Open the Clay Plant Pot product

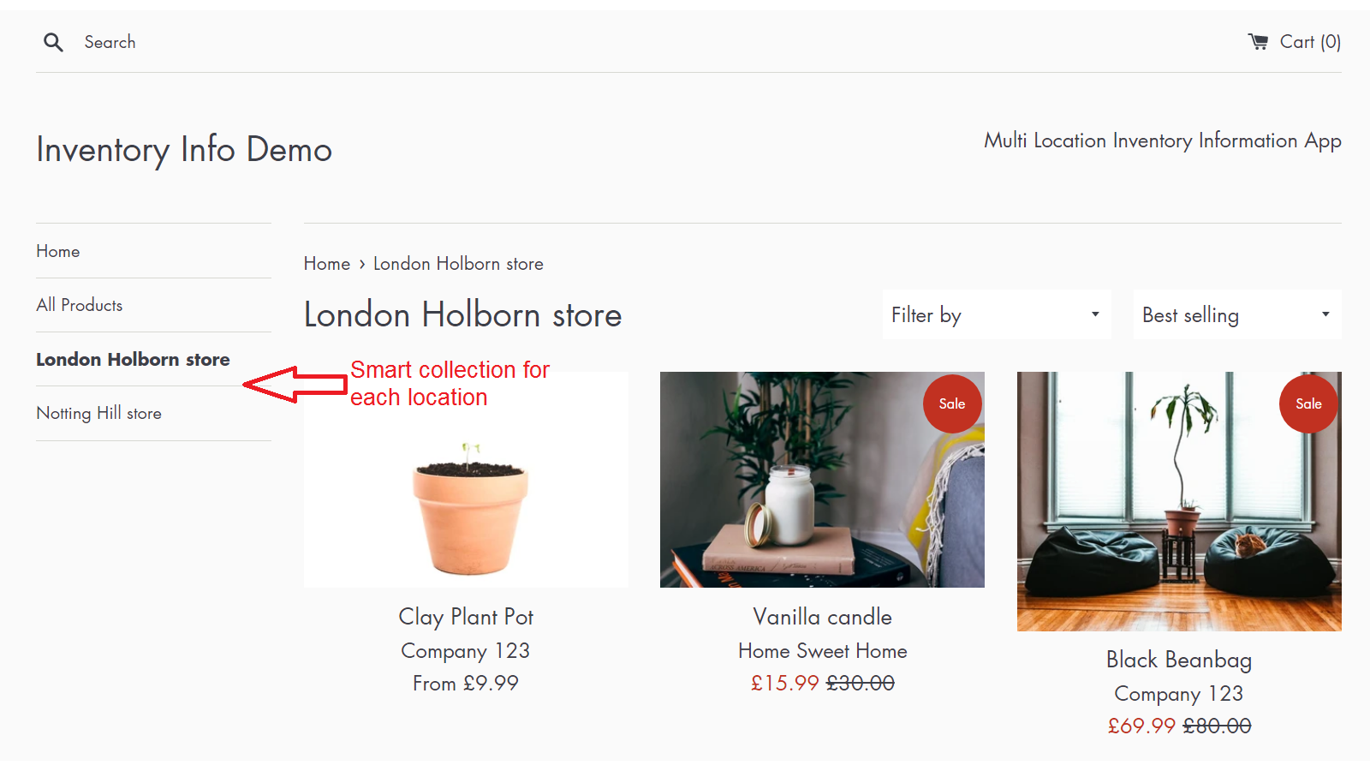466,616
